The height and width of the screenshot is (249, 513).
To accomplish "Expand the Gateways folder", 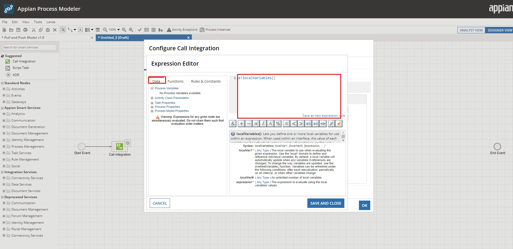I will tap(4, 102).
